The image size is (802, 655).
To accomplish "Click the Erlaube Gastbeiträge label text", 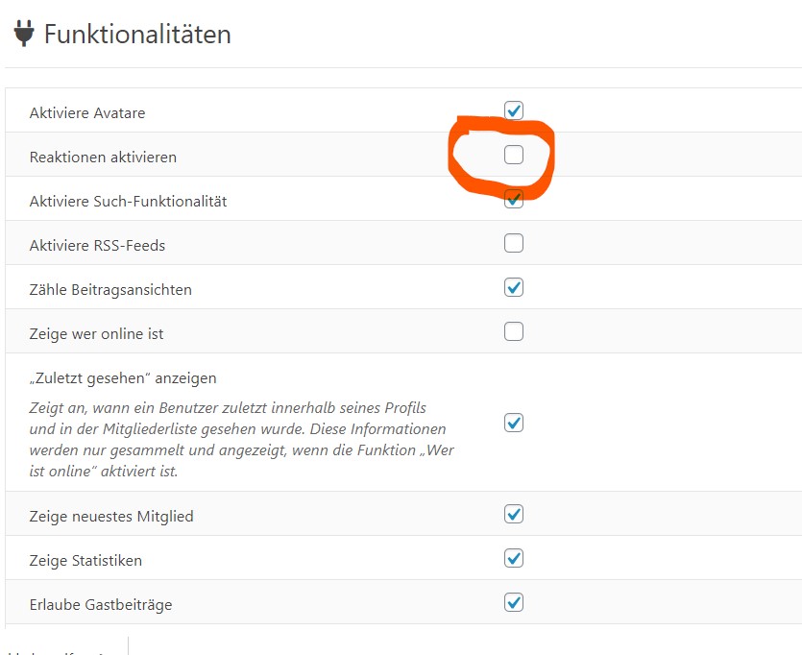I will pos(101,604).
